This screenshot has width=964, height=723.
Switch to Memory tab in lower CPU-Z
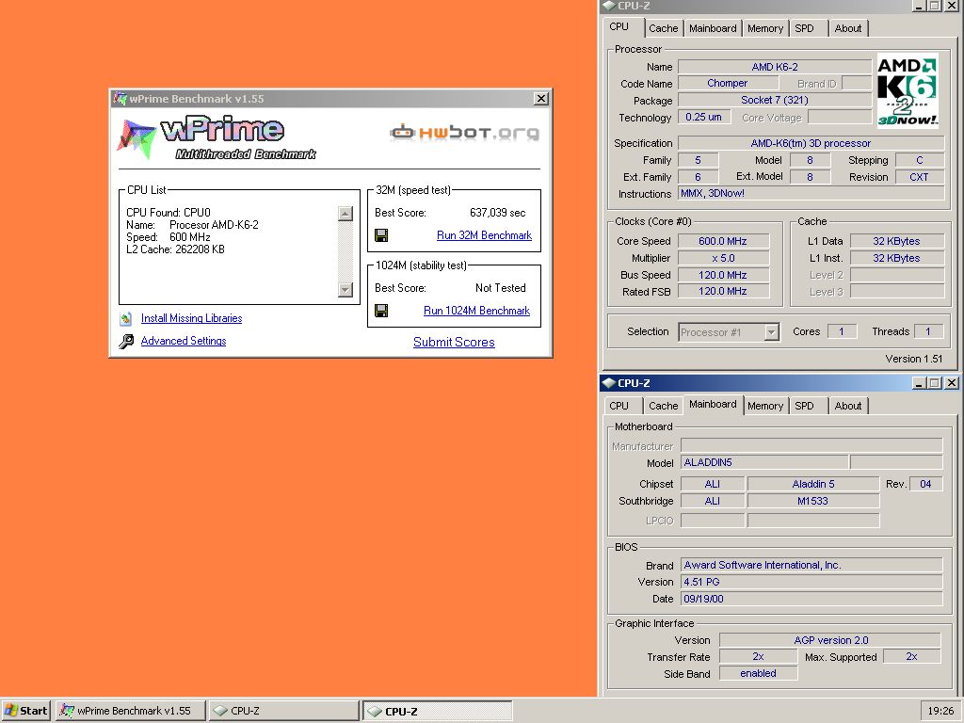click(764, 406)
